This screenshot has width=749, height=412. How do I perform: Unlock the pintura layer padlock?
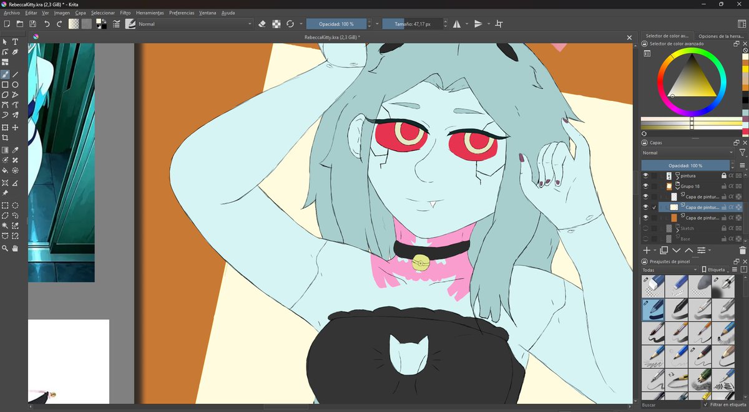pyautogui.click(x=724, y=176)
